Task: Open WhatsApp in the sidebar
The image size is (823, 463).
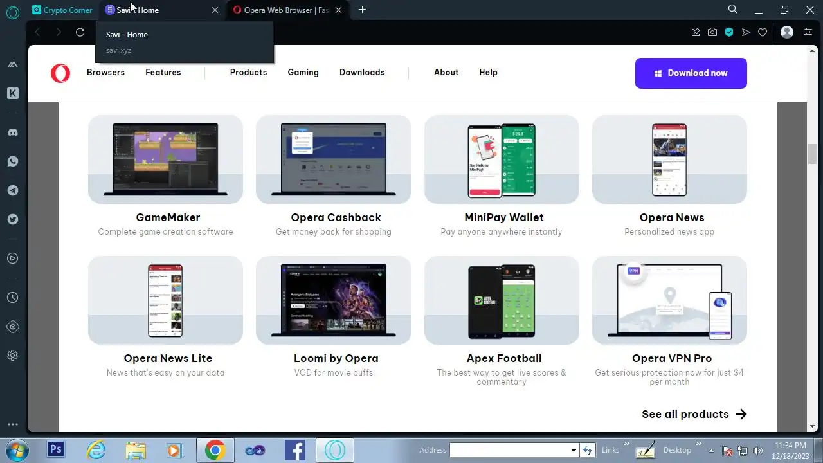Action: [x=13, y=161]
